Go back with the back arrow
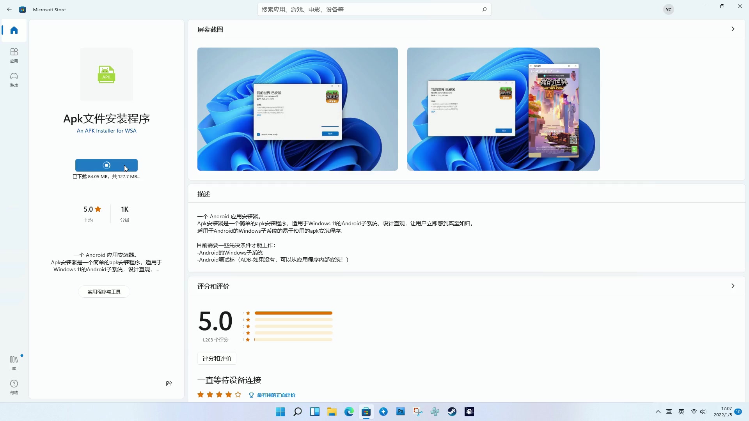The height and width of the screenshot is (421, 749). pos(9,9)
